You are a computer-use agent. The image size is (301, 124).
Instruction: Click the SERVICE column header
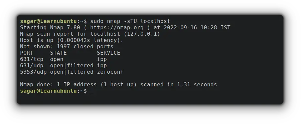(109, 53)
